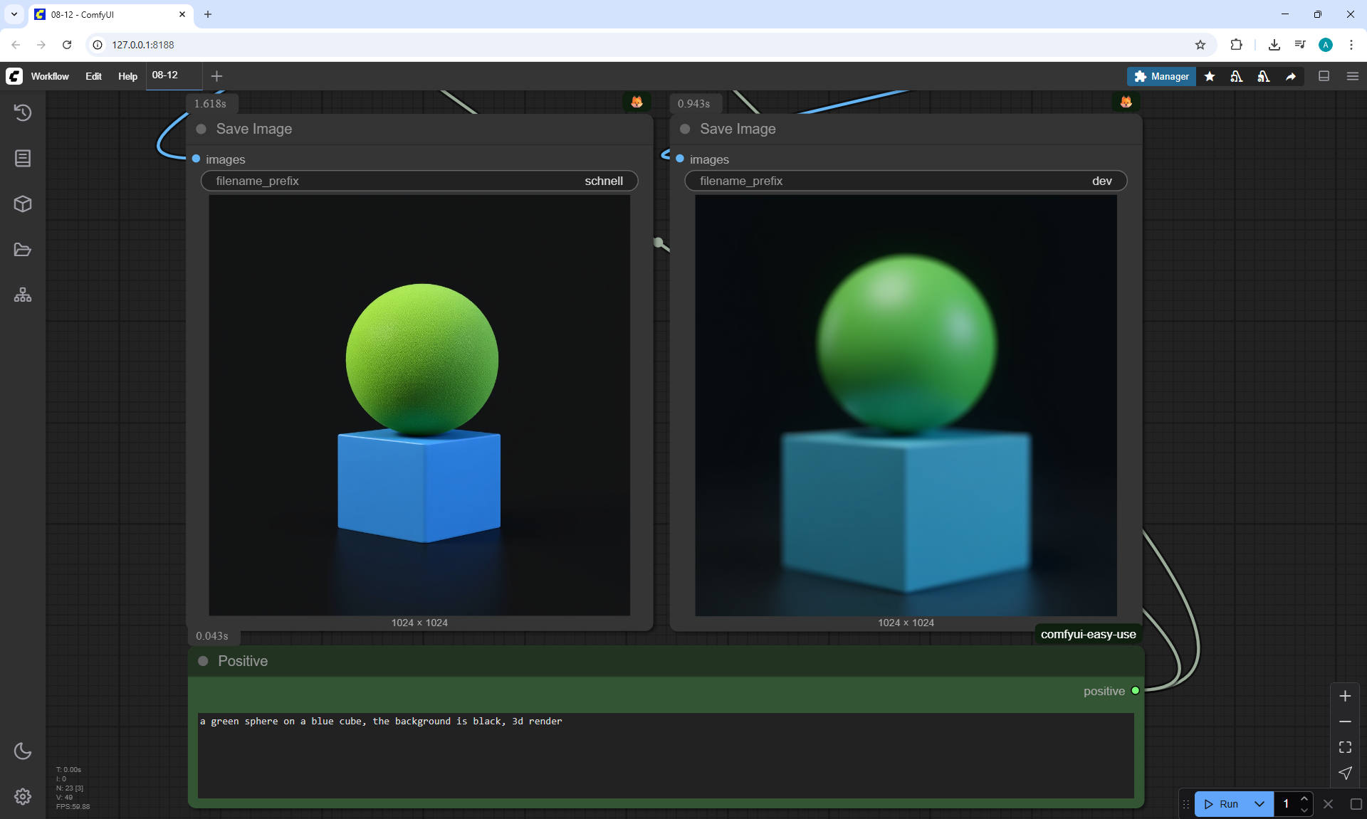Open the Workflow menu

(x=50, y=76)
